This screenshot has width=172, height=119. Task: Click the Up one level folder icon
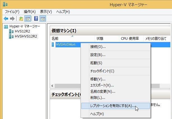click(21, 18)
